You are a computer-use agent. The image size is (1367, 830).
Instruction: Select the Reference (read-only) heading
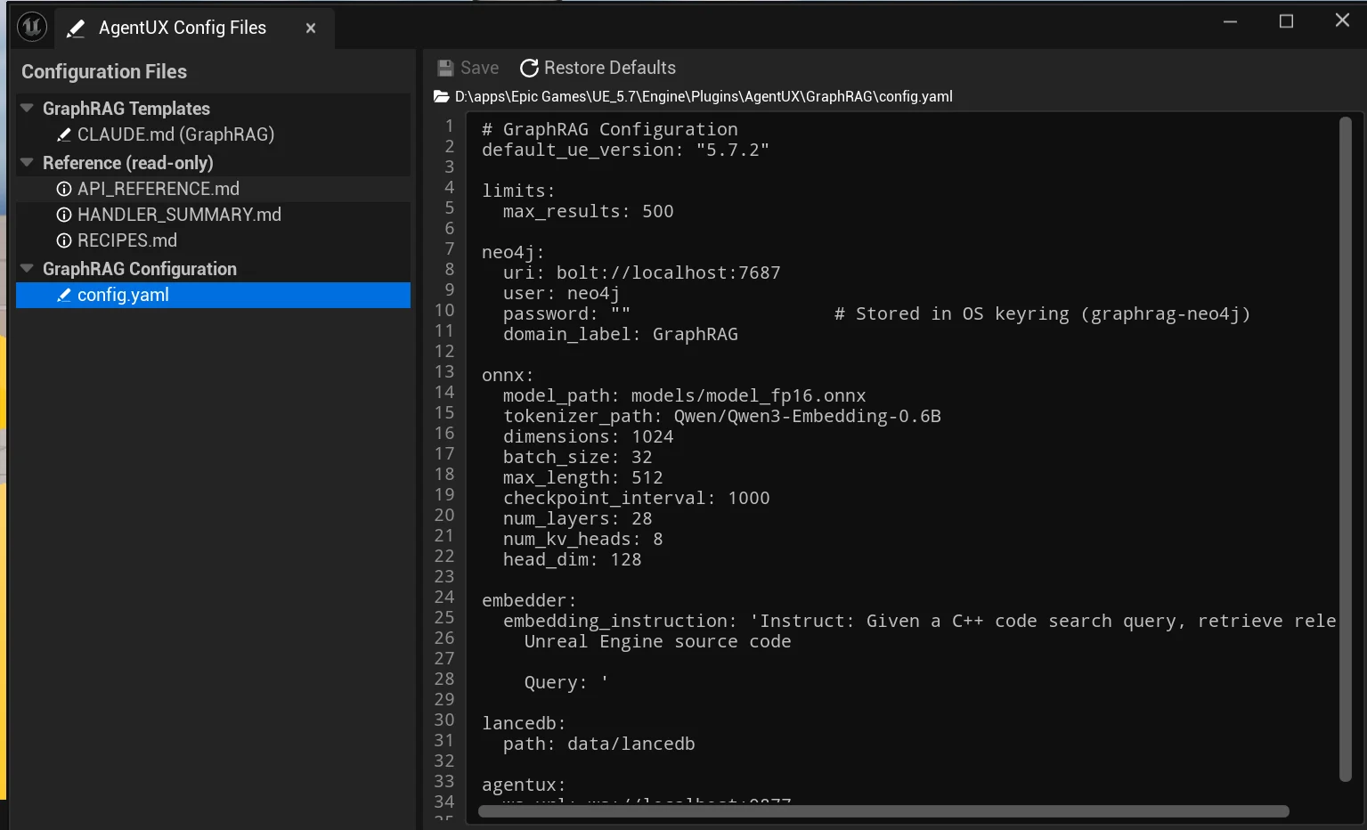click(x=128, y=163)
